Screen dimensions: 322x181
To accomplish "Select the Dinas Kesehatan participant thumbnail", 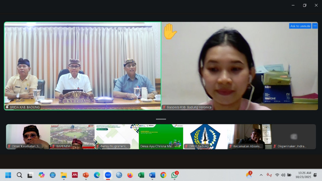I will click(x=28, y=136).
